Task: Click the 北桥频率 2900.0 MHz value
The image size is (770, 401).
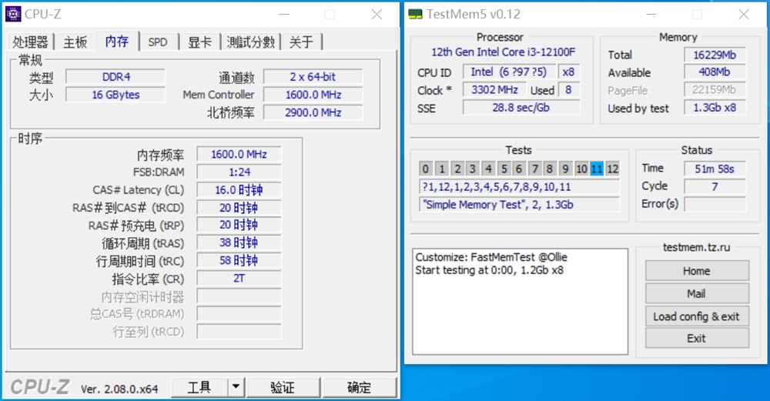Action: click(x=313, y=113)
